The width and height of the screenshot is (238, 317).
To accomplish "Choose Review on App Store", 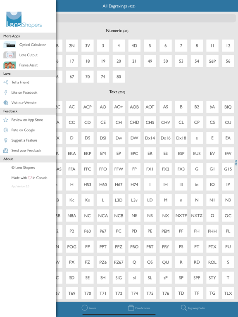I will (x=28, y=120).
